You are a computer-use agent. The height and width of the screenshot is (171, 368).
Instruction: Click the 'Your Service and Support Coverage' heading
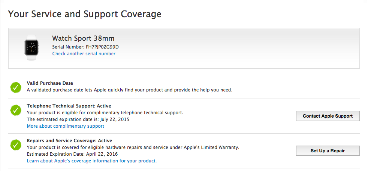[x=85, y=14]
